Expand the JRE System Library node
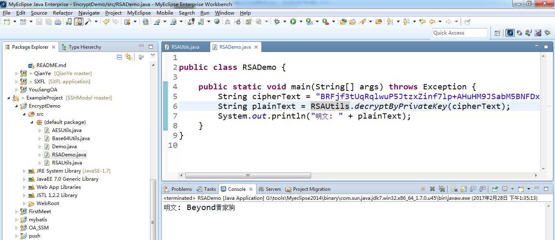The height and width of the screenshot is (240, 555). (x=24, y=171)
